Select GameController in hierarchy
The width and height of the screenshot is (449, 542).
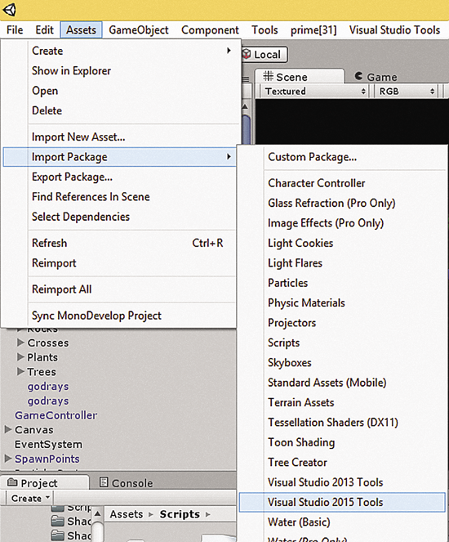pos(56,415)
